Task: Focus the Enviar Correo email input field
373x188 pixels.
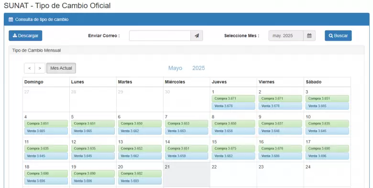Action: [x=160, y=36]
